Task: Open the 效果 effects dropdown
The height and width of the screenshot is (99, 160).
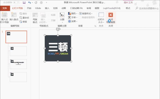Action: coord(73,21)
